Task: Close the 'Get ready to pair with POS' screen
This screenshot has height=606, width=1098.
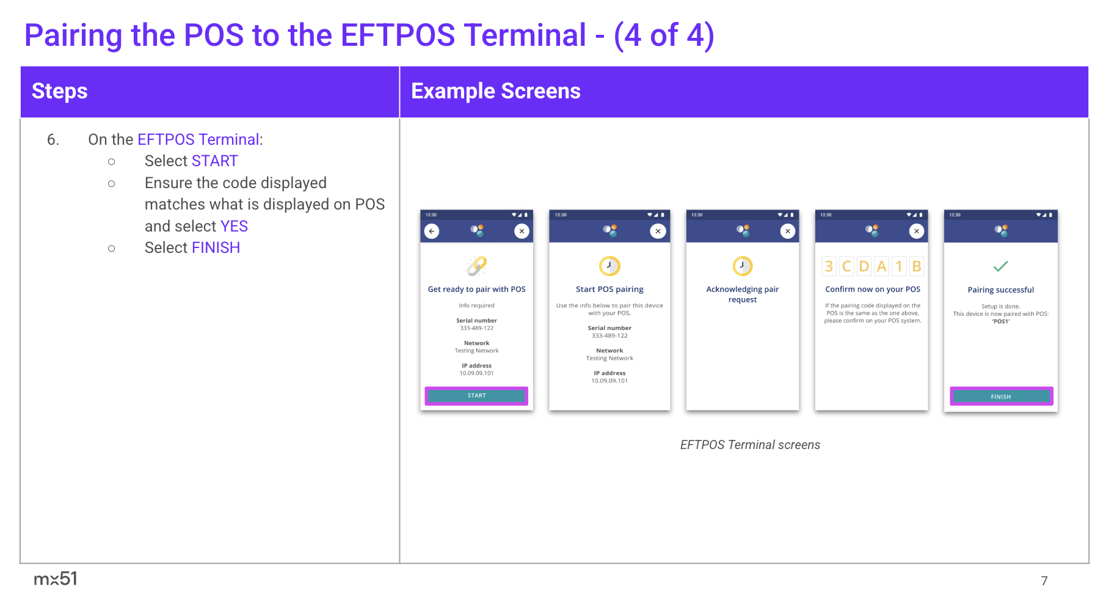Action: point(522,232)
